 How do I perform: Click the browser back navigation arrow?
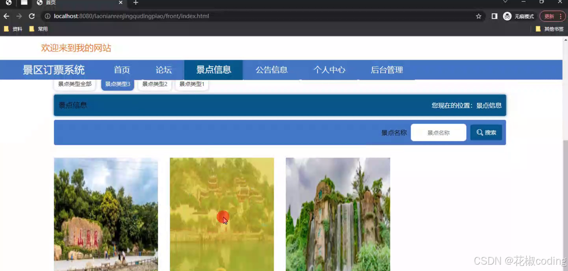6,16
